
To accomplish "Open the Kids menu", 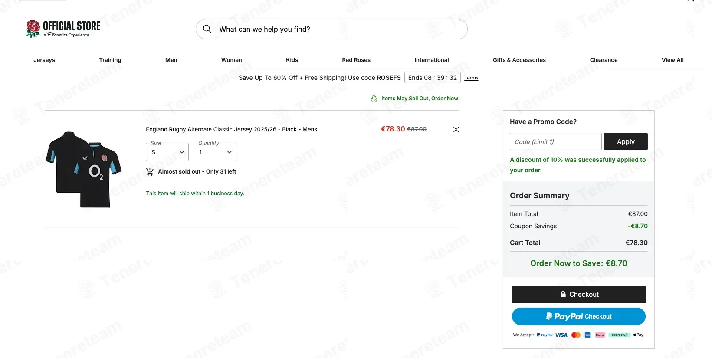I will coord(292,60).
